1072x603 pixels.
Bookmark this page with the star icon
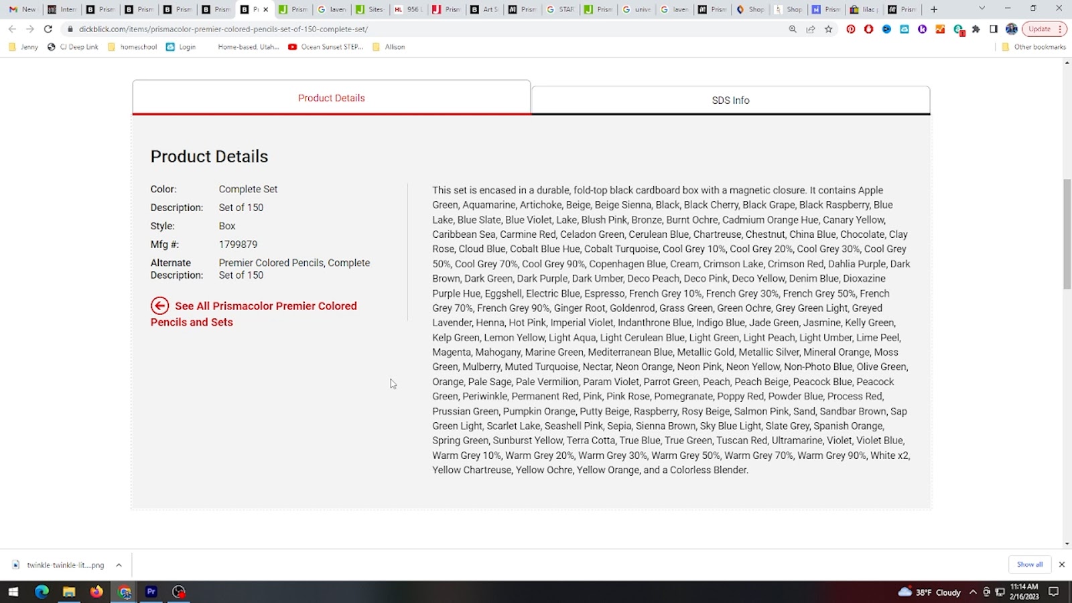(x=829, y=29)
